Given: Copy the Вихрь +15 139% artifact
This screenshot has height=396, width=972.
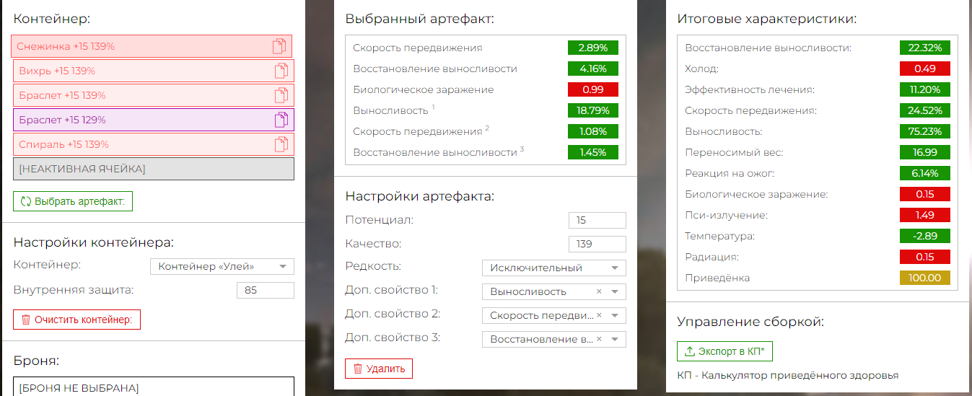Looking at the screenshot, I should [x=281, y=71].
